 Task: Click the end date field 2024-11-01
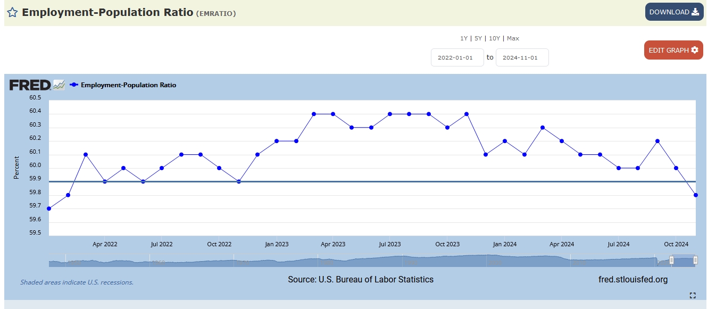pyautogui.click(x=522, y=57)
